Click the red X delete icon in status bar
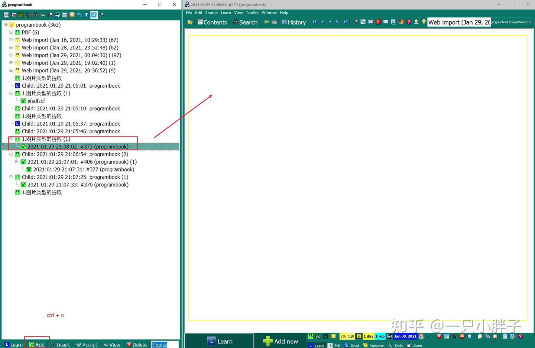The height and width of the screenshot is (348, 535). pyautogui.click(x=439, y=336)
